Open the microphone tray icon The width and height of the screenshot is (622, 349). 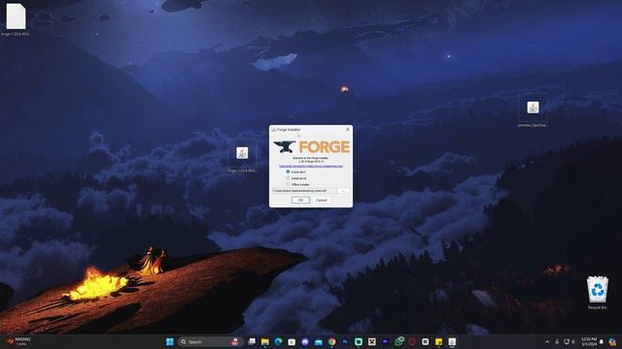click(557, 341)
